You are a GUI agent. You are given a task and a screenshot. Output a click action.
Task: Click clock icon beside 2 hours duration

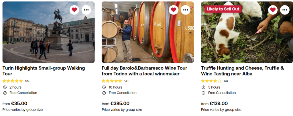[x=5, y=87]
